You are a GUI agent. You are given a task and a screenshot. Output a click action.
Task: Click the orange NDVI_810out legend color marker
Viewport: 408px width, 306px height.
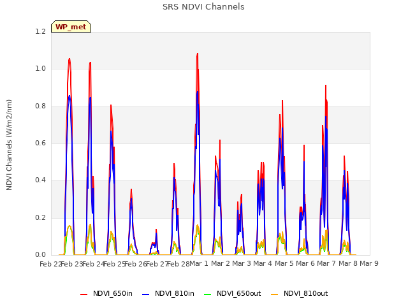coord(275,295)
